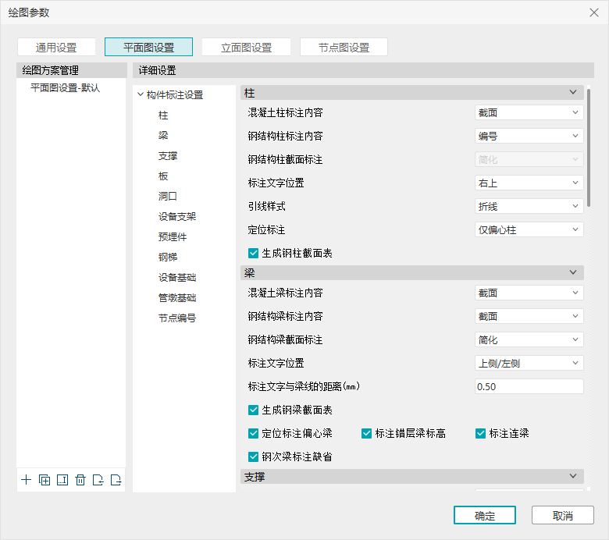Disable 钢次梁标注缺省 checkbox
The height and width of the screenshot is (540, 609).
253,457
